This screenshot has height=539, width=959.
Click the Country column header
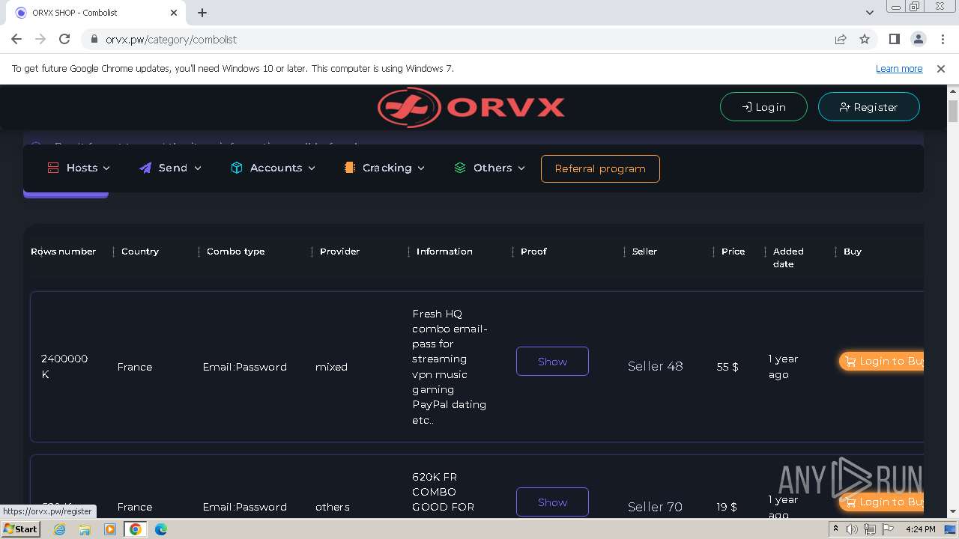tap(140, 252)
